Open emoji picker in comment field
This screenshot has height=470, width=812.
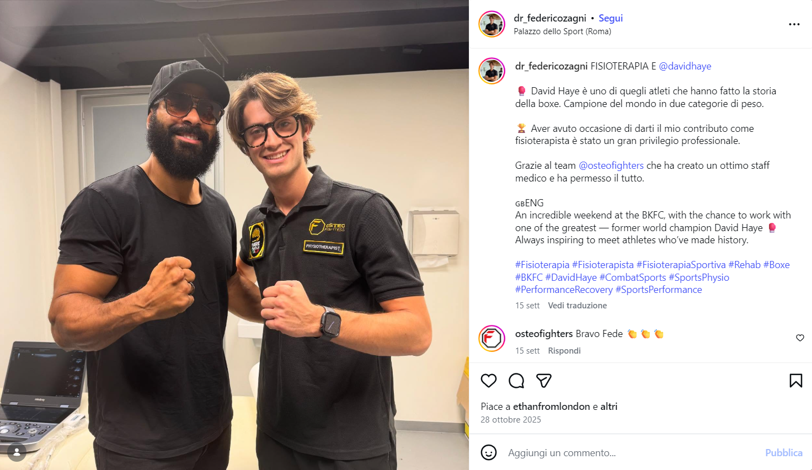[489, 452]
